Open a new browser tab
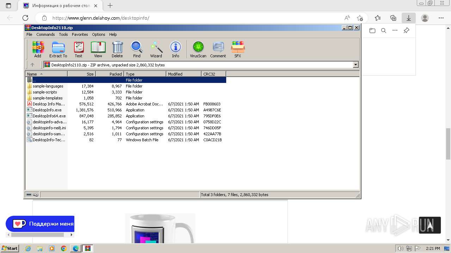 click(x=110, y=6)
